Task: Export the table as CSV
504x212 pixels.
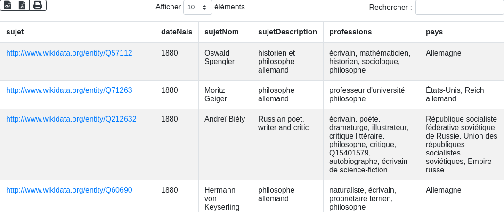Action: [x=8, y=6]
